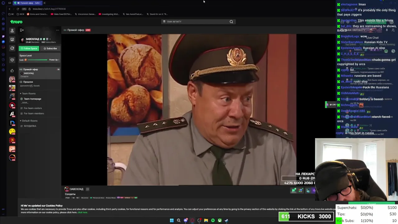Viewport: 398px width, 224px height.
Task: Open the profile icon in Trovo sidebar
Action: click(12, 30)
